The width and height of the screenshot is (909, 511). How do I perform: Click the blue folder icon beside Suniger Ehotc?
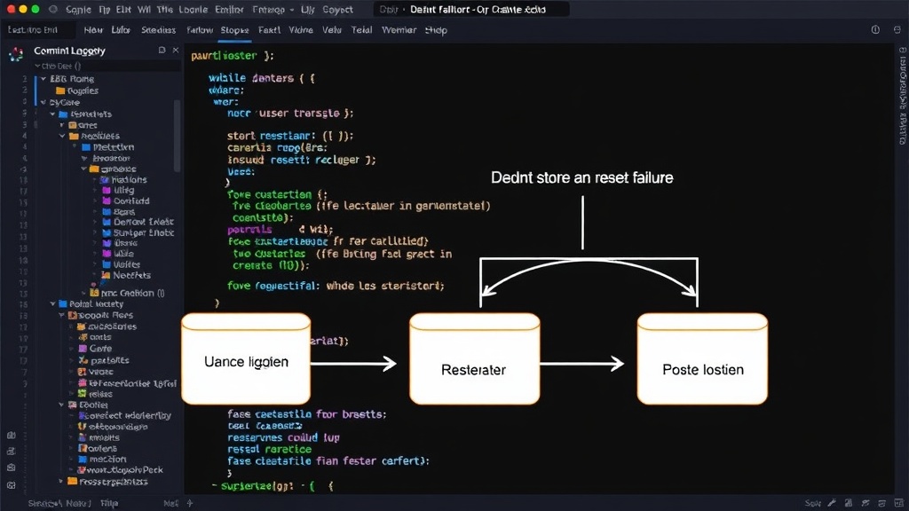click(107, 232)
